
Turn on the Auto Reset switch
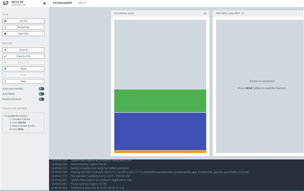click(41, 94)
